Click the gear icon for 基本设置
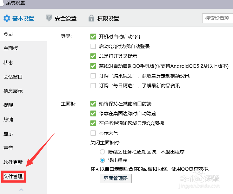 (x=7, y=18)
